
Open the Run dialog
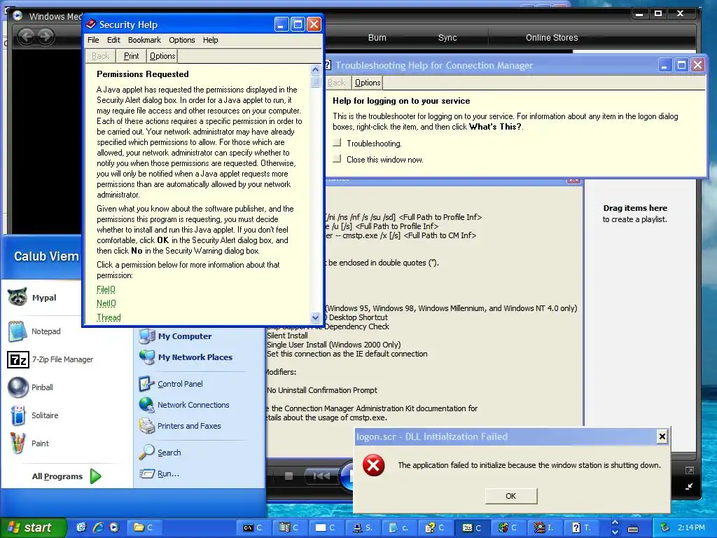pos(159,474)
